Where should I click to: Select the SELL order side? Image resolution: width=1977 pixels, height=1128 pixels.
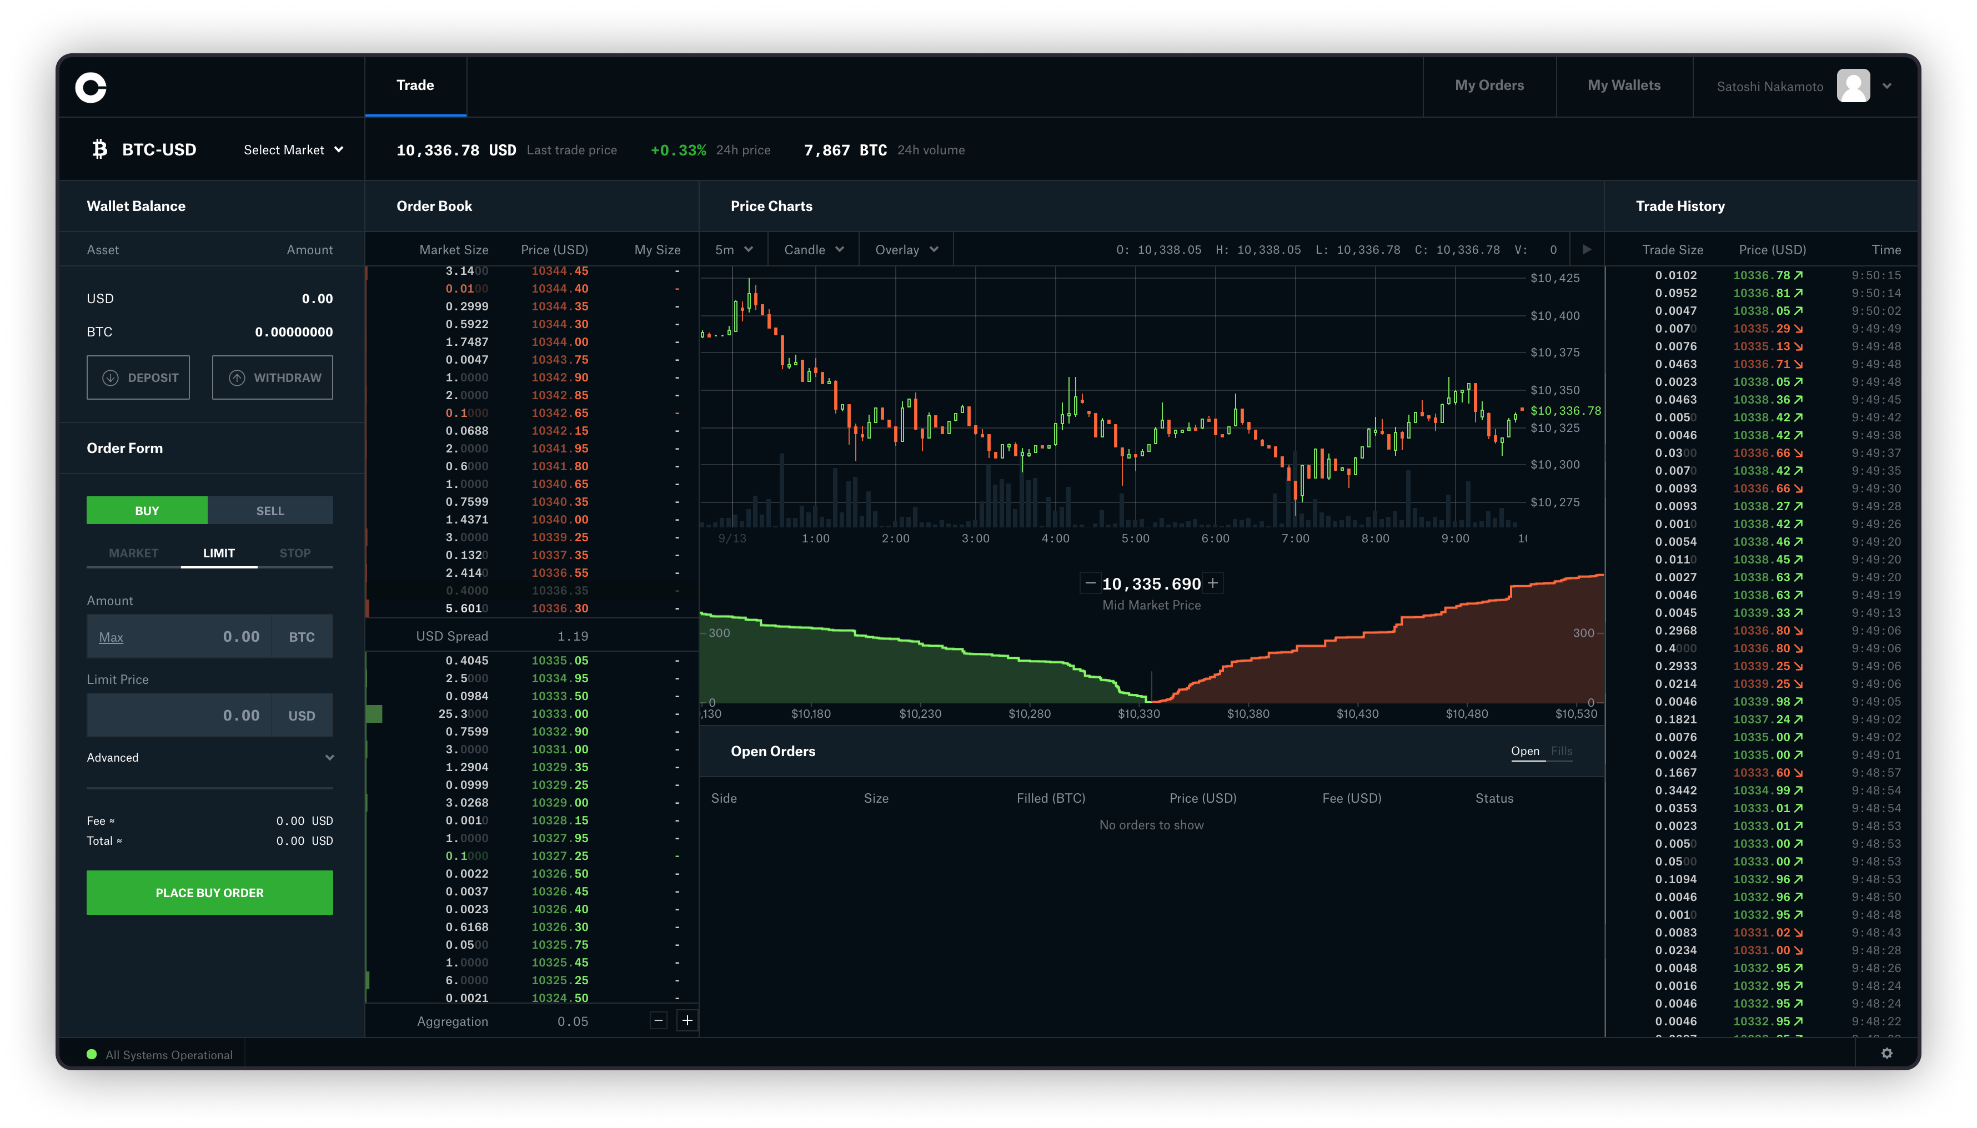click(270, 509)
